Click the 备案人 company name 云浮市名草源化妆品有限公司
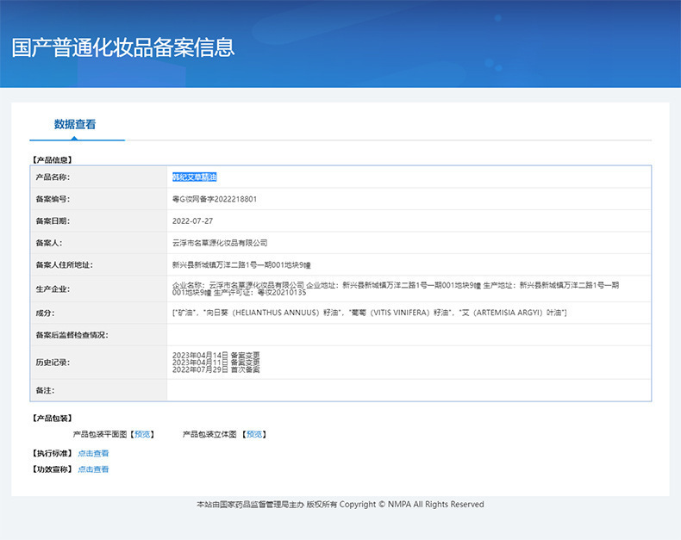 click(x=220, y=243)
